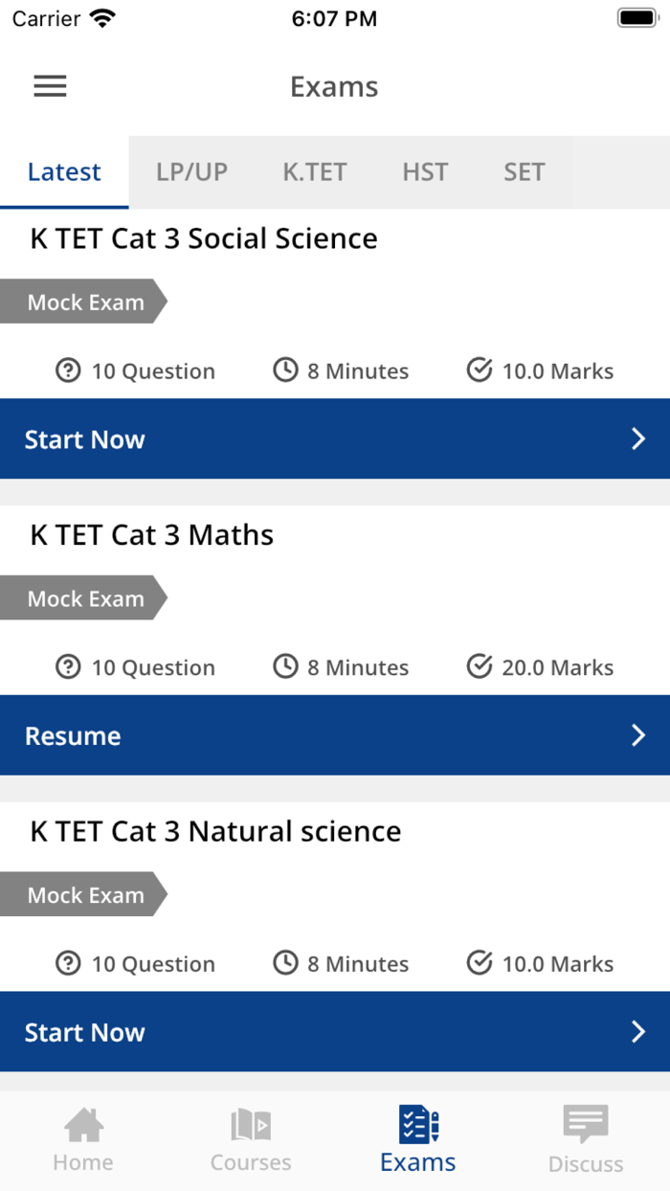Click the chevron on the Resume row
This screenshot has width=670, height=1191.
tap(638, 735)
